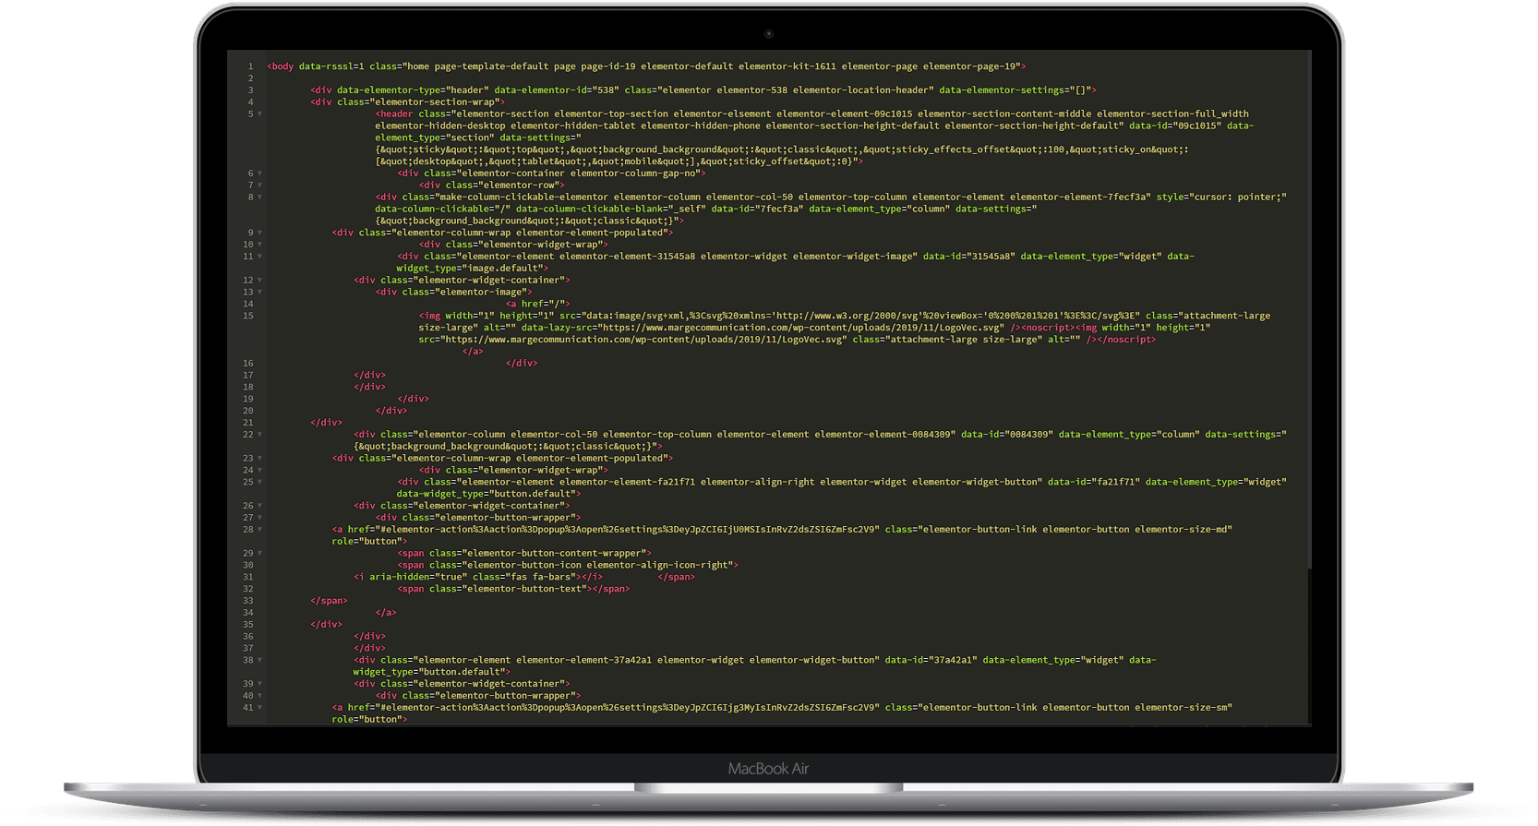The height and width of the screenshot is (826, 1538).
Task: Click the closing </a> tag below line 15
Action: tap(473, 352)
